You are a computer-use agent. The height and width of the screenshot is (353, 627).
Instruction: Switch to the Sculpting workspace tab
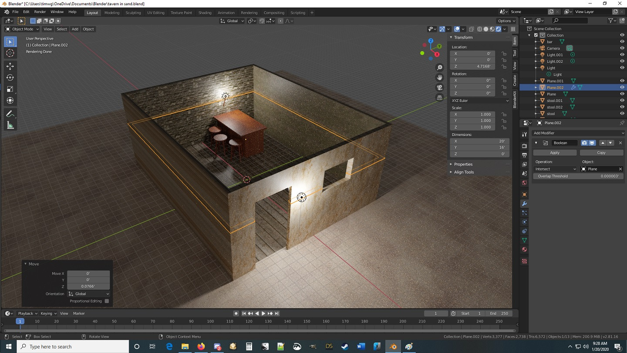coord(133,13)
